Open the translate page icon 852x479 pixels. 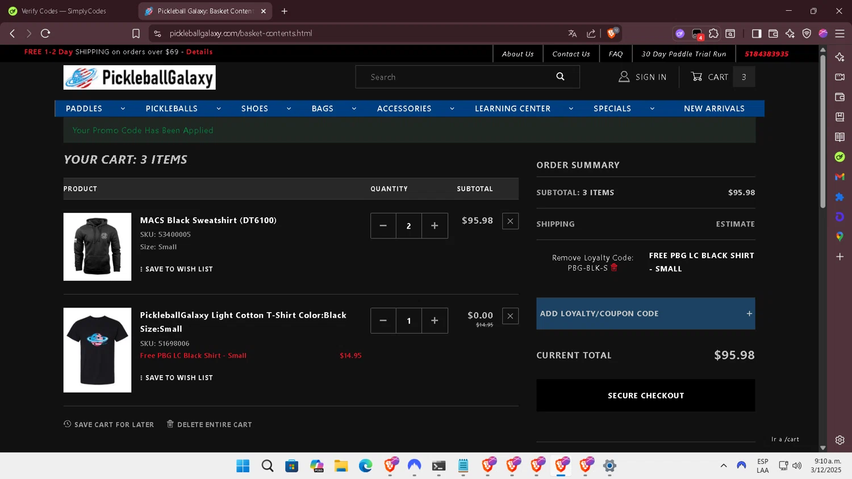[x=573, y=33]
